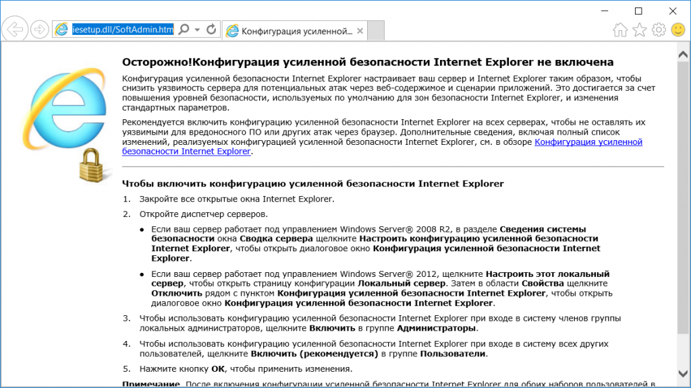
Task: Refresh the page with the reload icon
Action: click(x=211, y=30)
